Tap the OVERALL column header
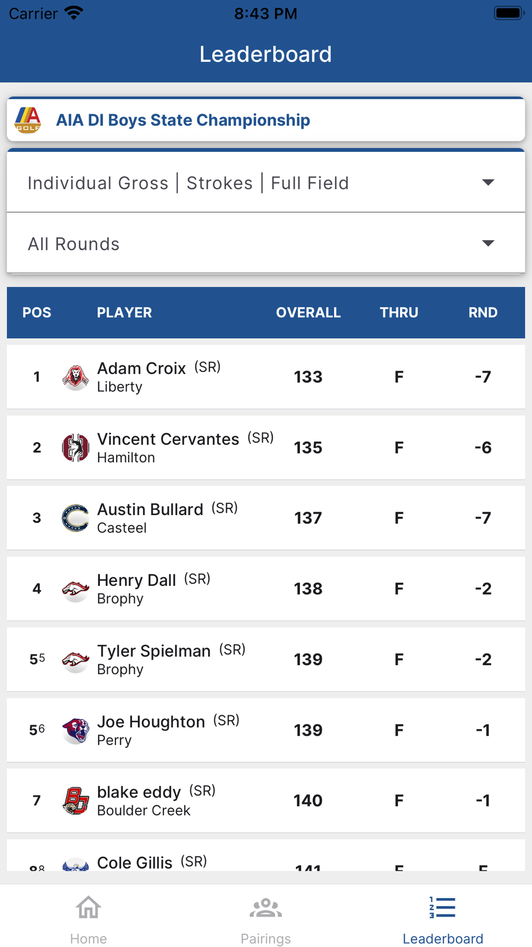 pyautogui.click(x=308, y=313)
